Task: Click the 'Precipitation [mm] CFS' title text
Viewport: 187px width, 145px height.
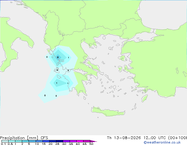Action: click(24, 138)
